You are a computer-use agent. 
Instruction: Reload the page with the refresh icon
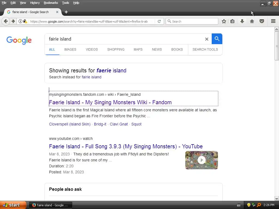[x=159, y=21]
